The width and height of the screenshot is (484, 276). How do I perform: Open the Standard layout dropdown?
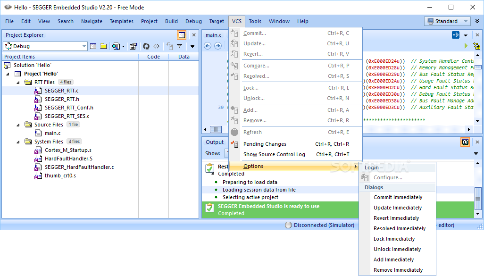(466, 21)
